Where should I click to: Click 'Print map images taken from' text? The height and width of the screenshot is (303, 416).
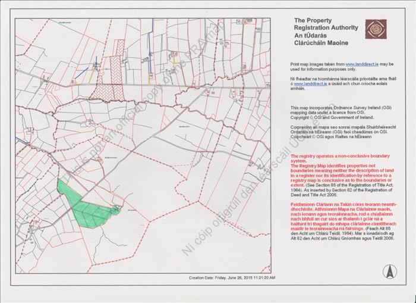317,64
